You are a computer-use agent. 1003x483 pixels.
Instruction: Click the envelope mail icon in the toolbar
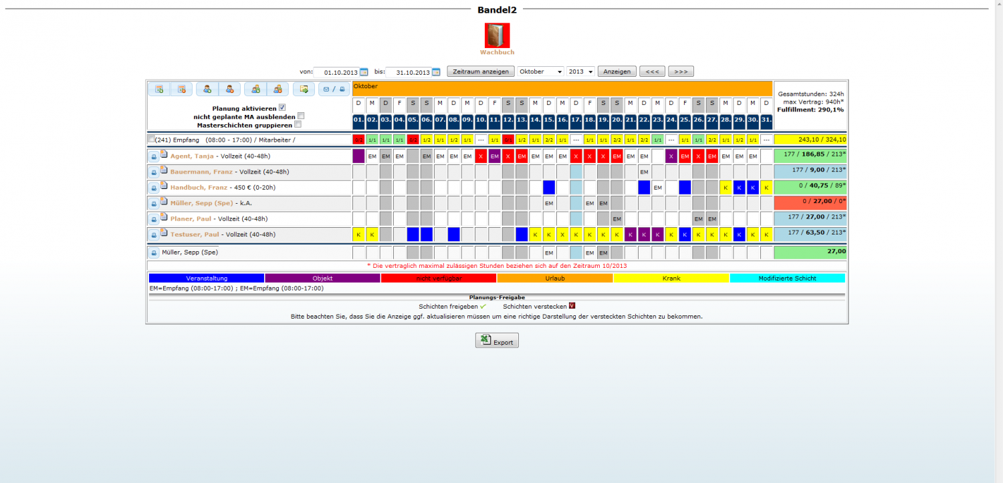[x=326, y=89]
